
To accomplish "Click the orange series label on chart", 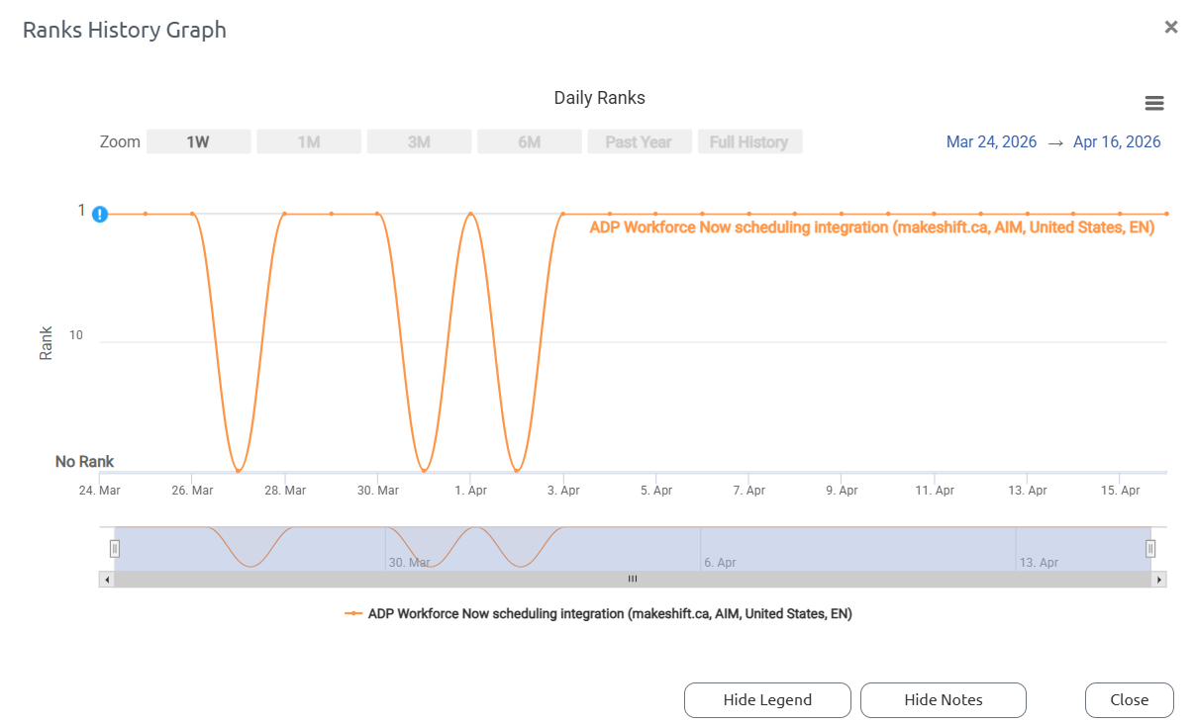I will 872,227.
